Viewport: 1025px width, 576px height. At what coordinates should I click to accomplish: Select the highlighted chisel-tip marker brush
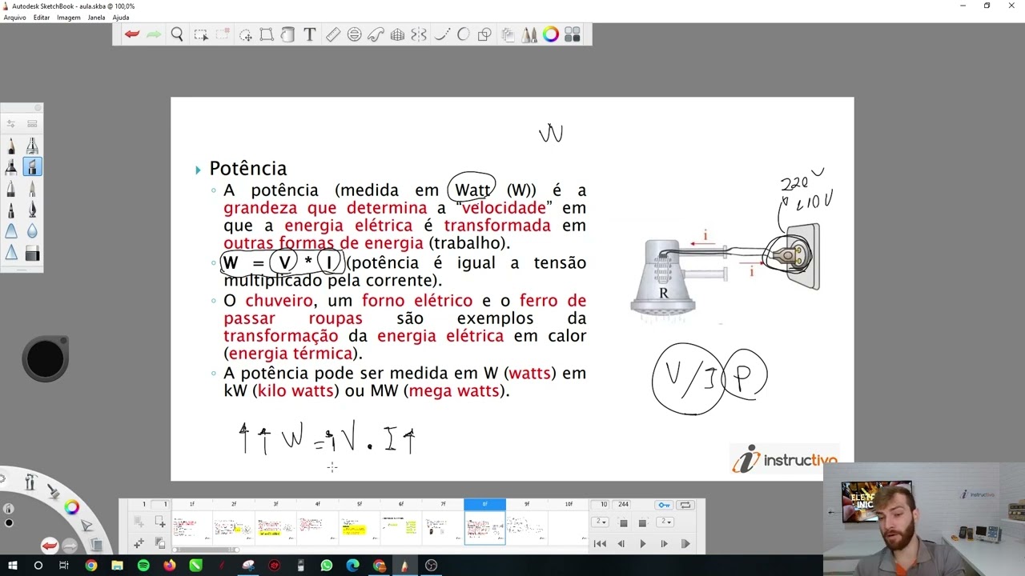tap(32, 167)
